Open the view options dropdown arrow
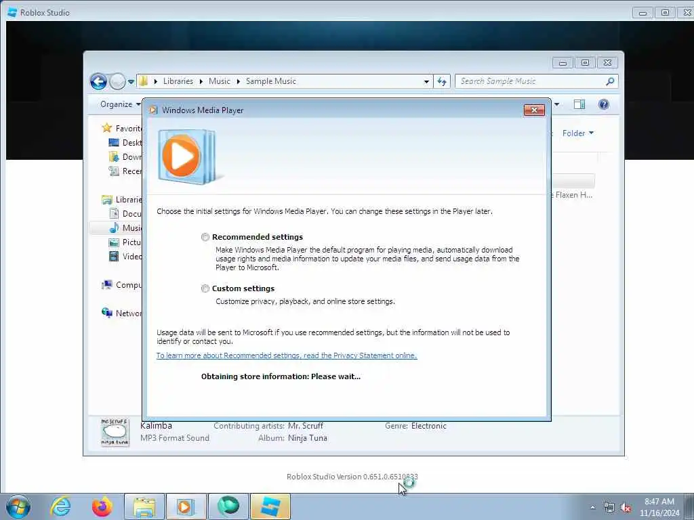The width and height of the screenshot is (694, 520). tap(556, 104)
